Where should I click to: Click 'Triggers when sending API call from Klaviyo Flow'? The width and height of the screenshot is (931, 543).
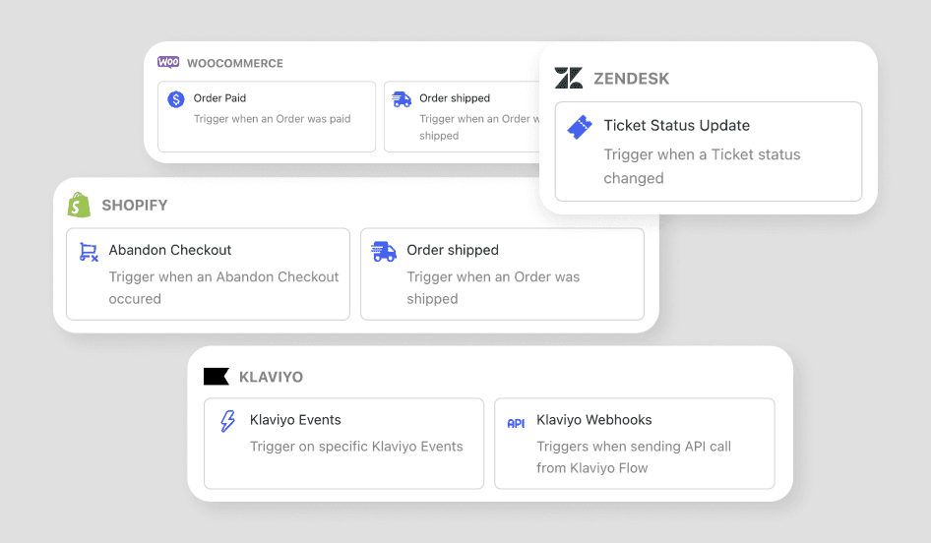coord(634,457)
